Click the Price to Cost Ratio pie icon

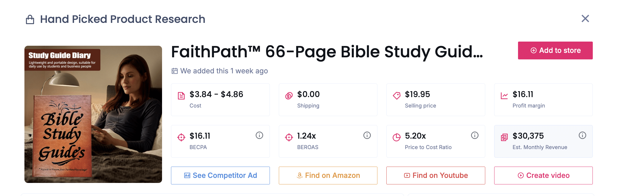point(396,137)
